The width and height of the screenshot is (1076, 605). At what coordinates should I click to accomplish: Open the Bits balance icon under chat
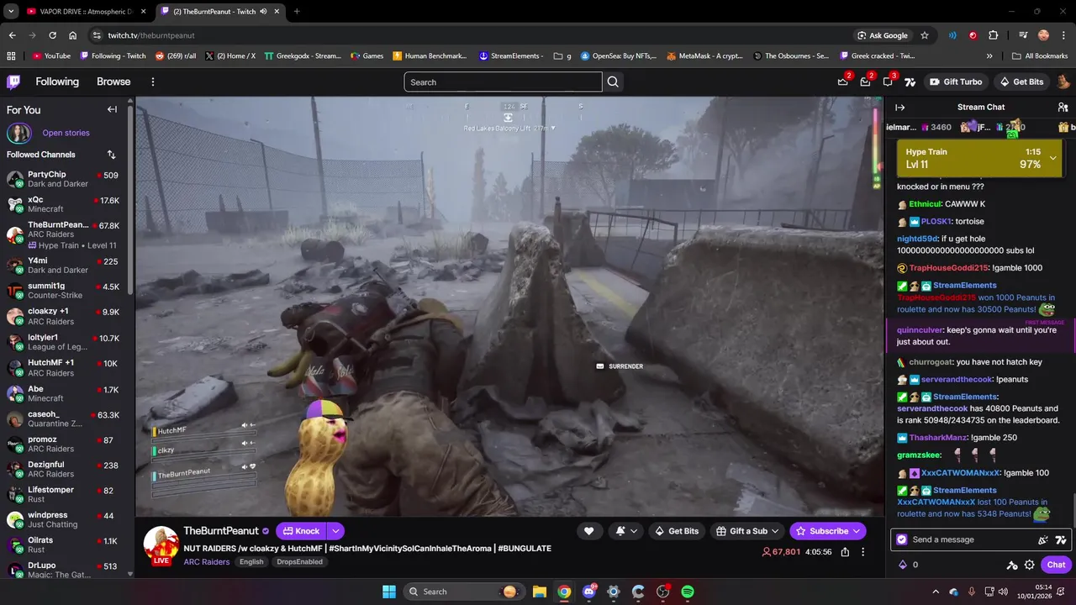[x=903, y=565]
